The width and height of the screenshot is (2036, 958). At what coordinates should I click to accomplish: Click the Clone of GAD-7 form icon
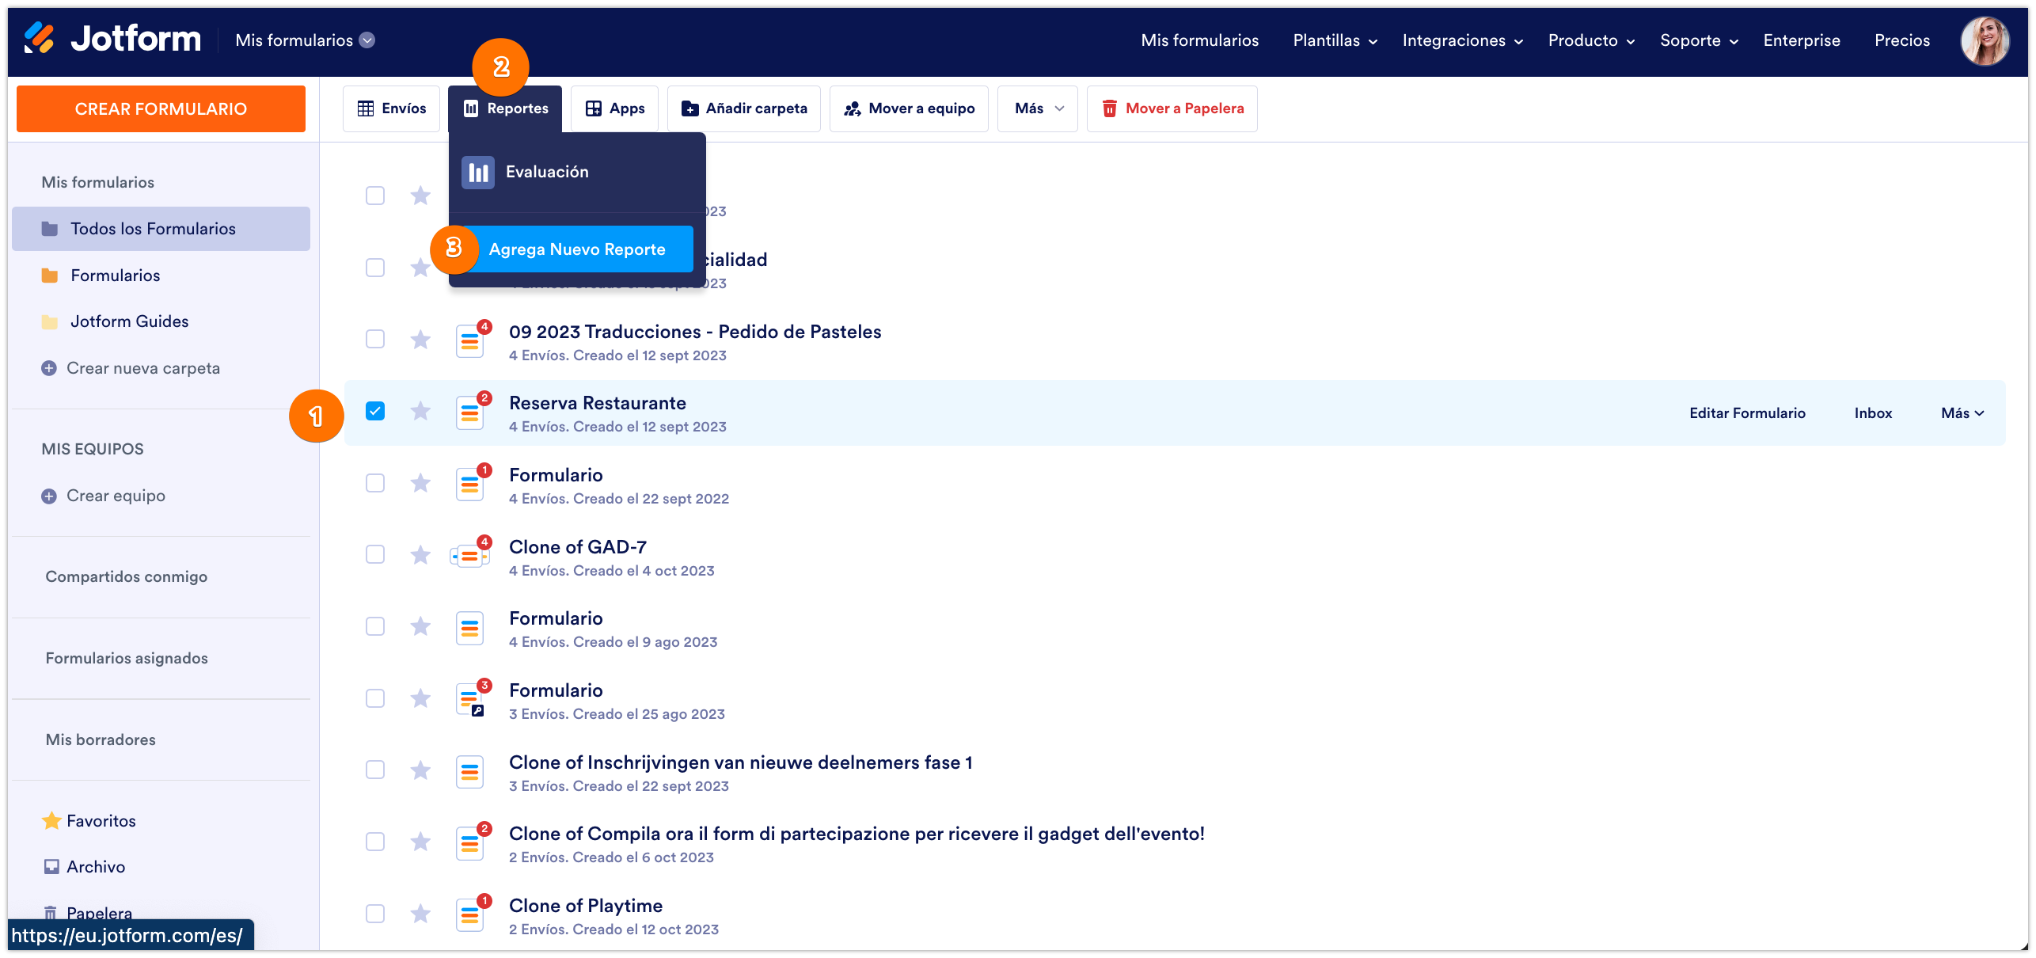(x=470, y=556)
